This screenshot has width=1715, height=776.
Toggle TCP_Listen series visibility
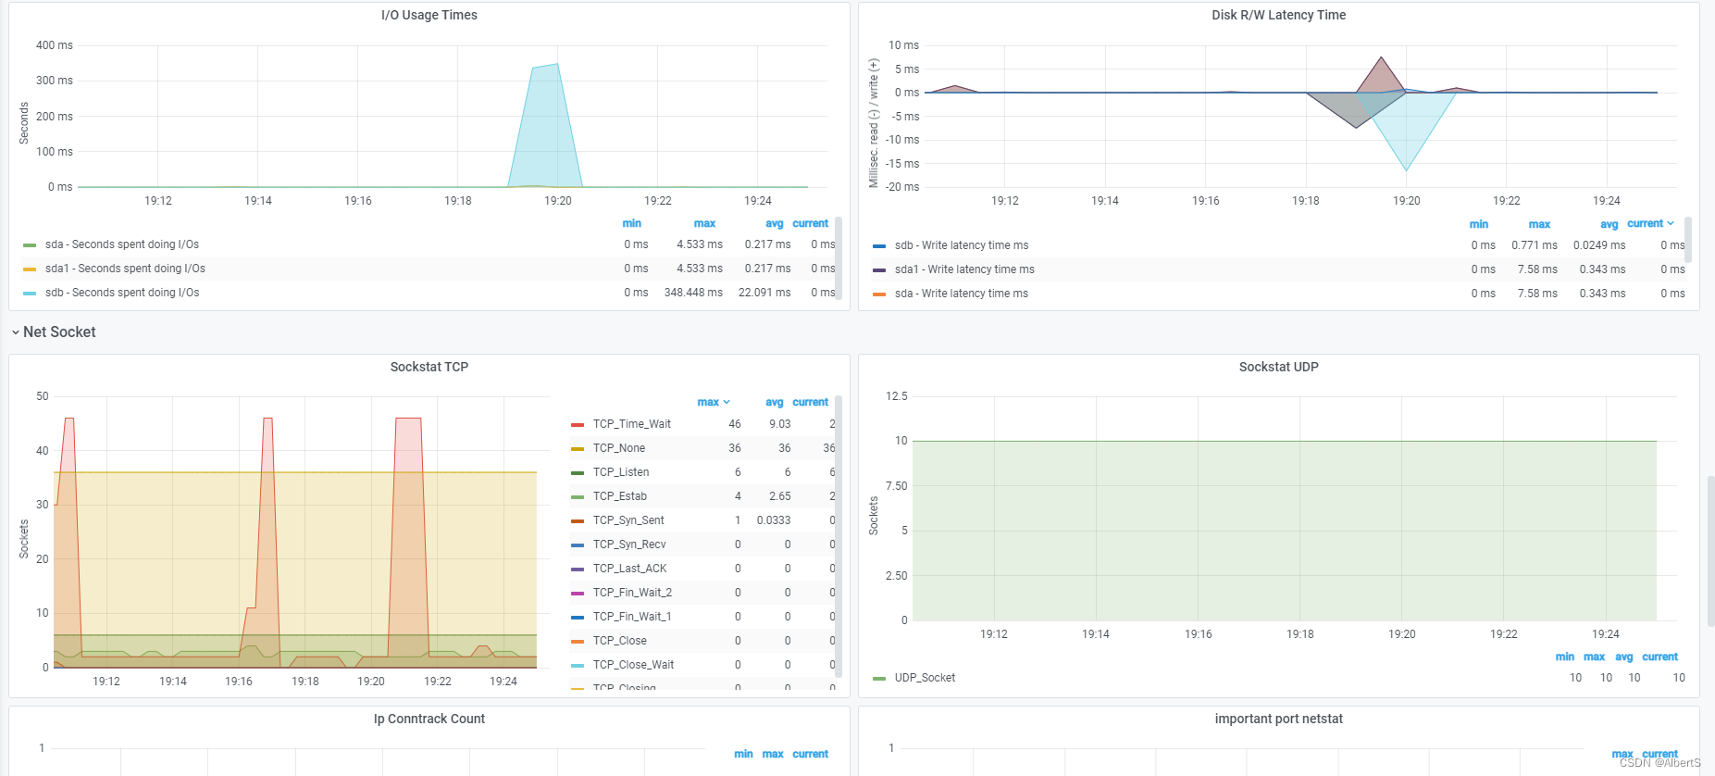point(621,472)
